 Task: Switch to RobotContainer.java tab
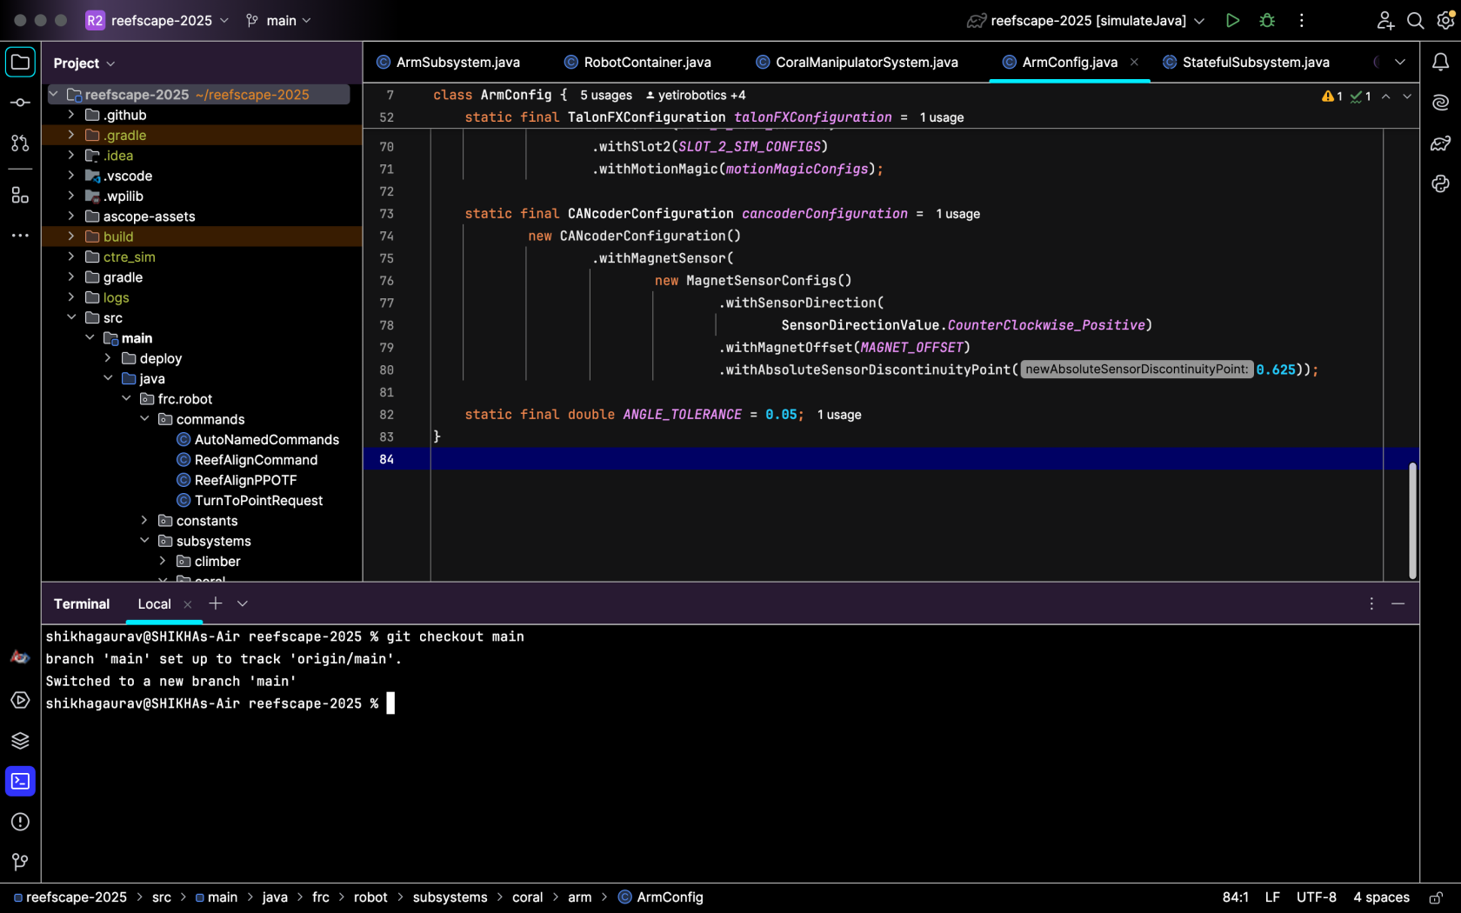point(637,62)
